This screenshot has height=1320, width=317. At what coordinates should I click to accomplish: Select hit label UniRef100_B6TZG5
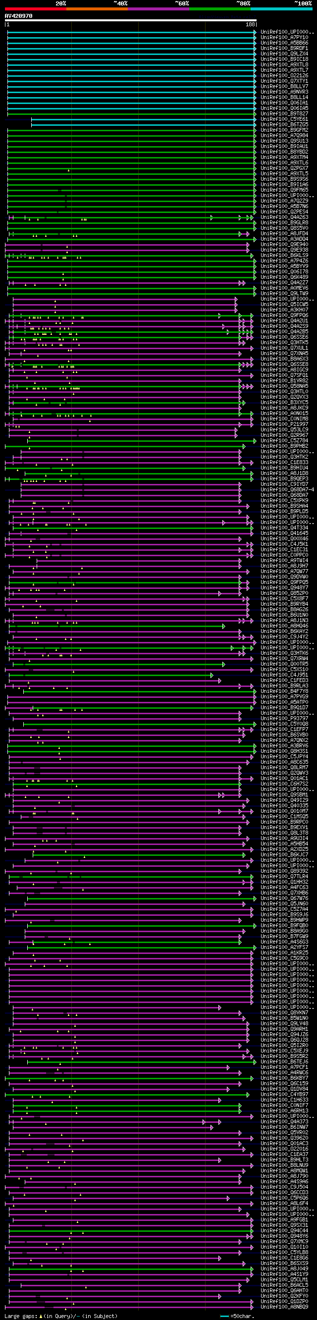coord(284,124)
